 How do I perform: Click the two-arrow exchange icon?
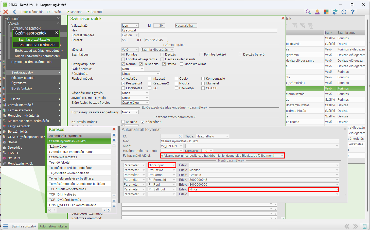click(335, 12)
